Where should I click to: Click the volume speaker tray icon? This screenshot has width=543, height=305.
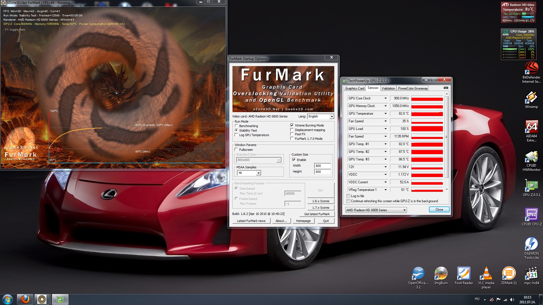[x=512, y=300]
